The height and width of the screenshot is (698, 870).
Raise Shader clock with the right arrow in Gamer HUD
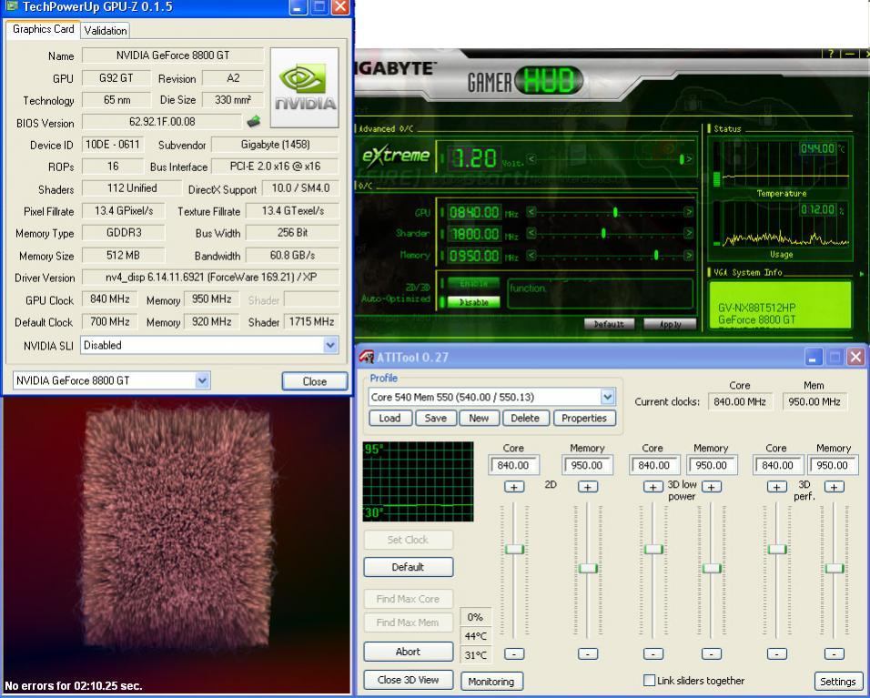coord(689,234)
